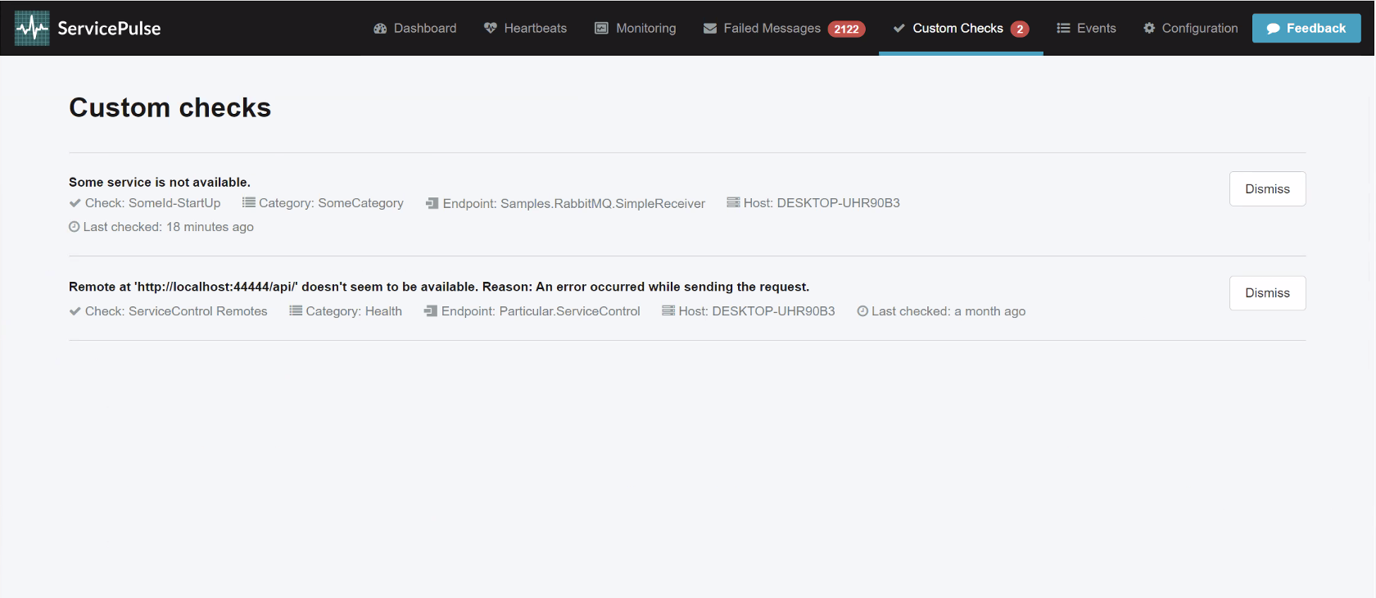
Task: Click 'Endpoint: Samples.RabbitMQ.SimpleReceiver' text
Action: point(574,203)
